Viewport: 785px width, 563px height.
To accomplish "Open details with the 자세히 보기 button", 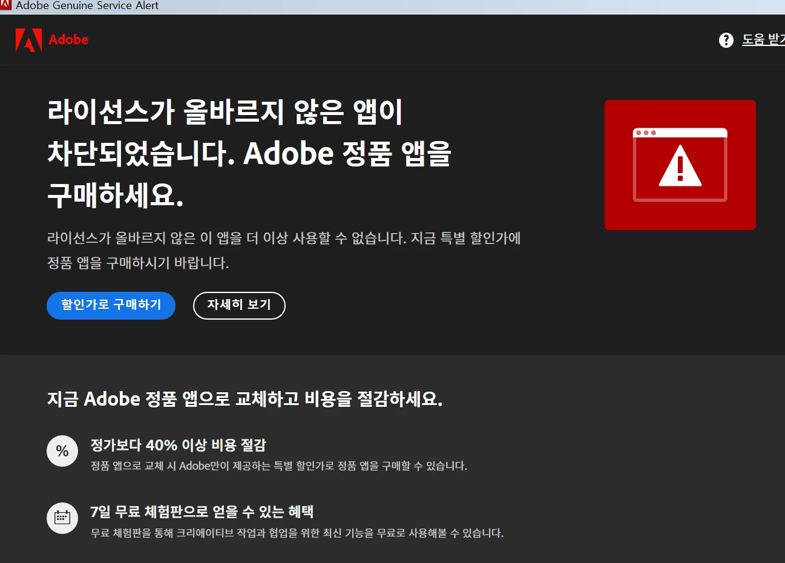I will pyautogui.click(x=239, y=305).
